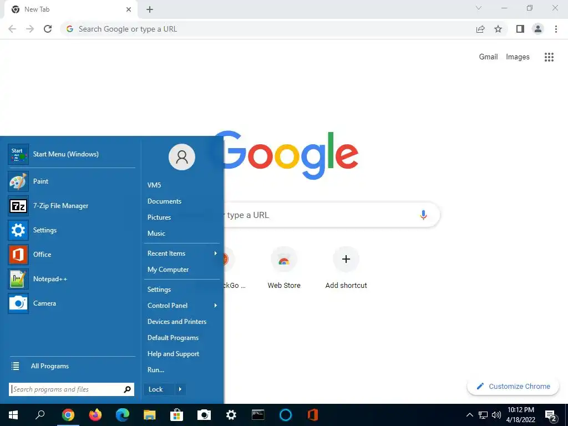Select Start Menu (Windows) entry

click(72, 154)
